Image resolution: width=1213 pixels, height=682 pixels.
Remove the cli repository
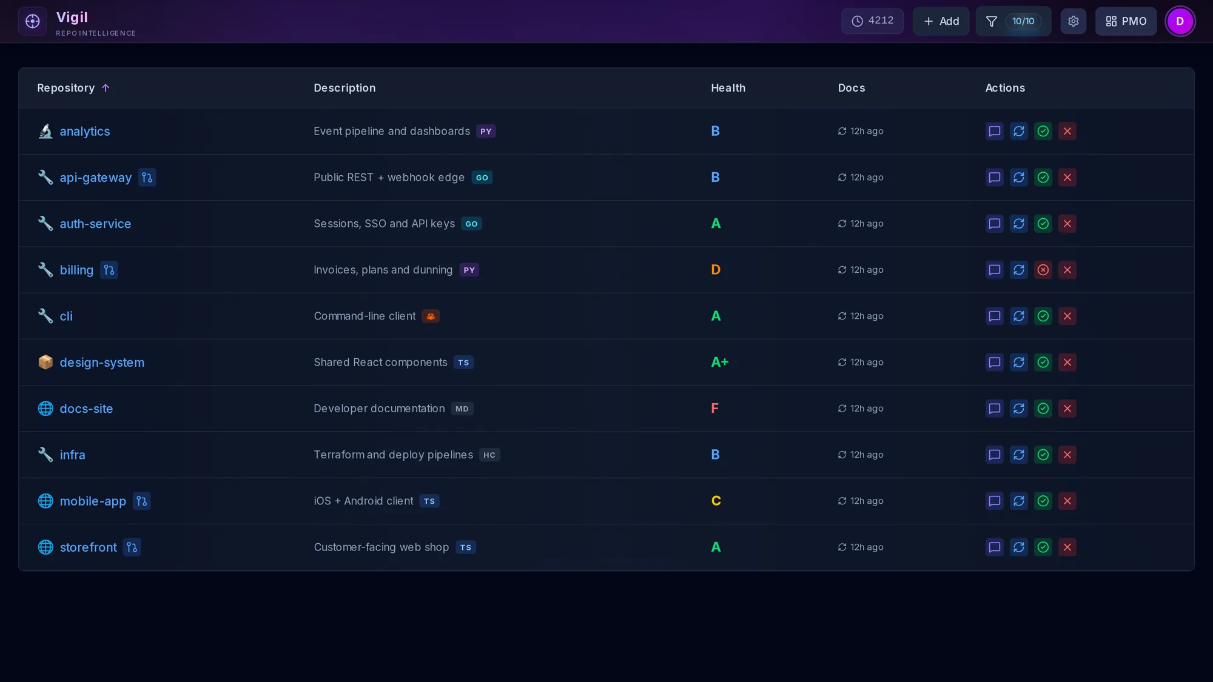(x=1067, y=316)
